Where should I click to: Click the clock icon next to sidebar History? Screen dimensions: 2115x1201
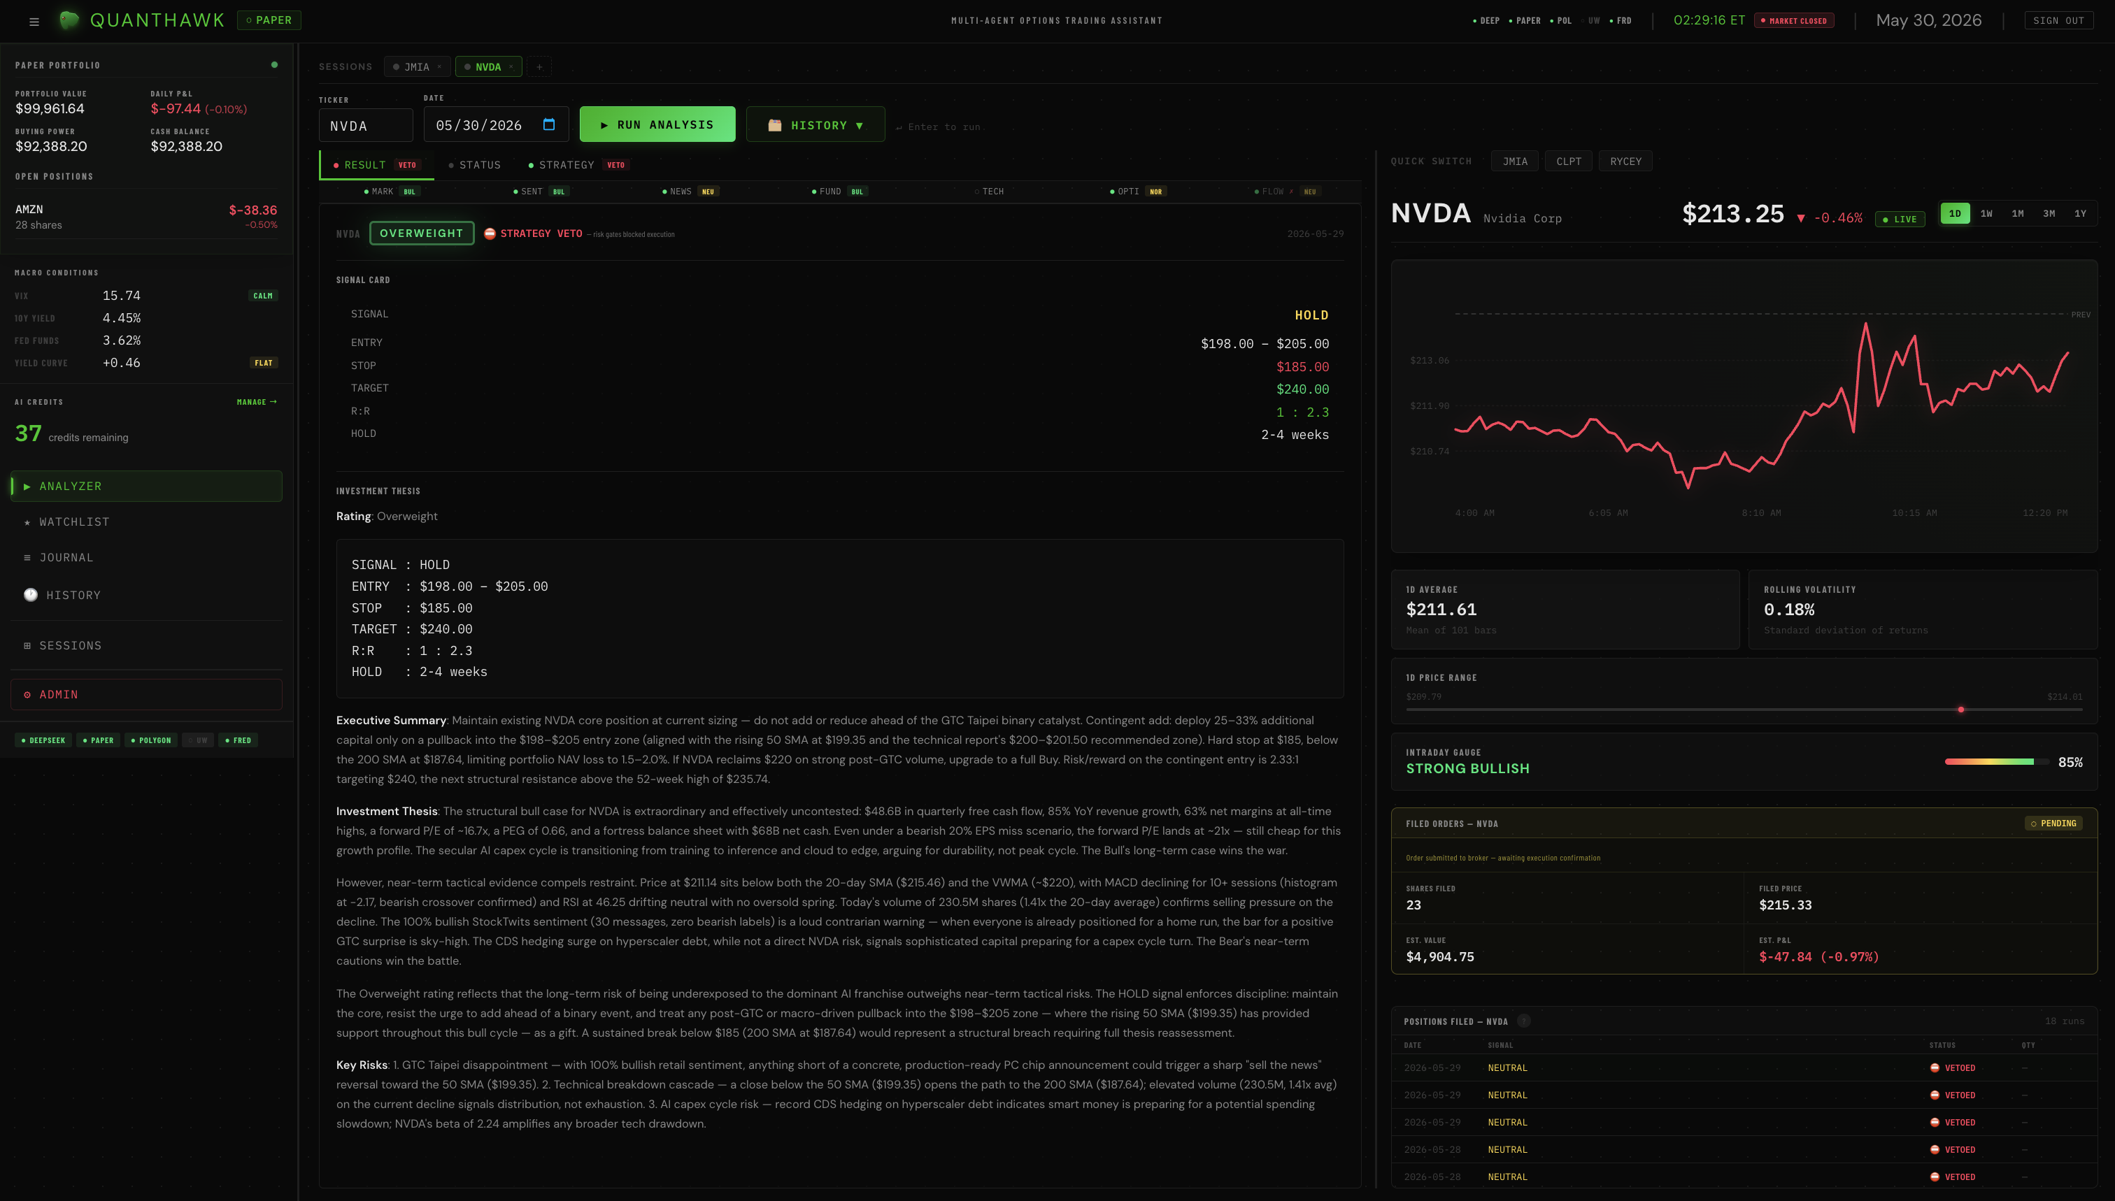coord(31,595)
